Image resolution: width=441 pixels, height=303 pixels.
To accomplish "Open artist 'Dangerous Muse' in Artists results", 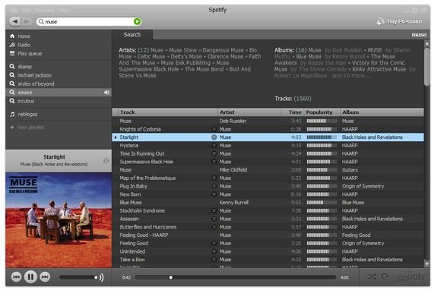I will click(x=223, y=50).
